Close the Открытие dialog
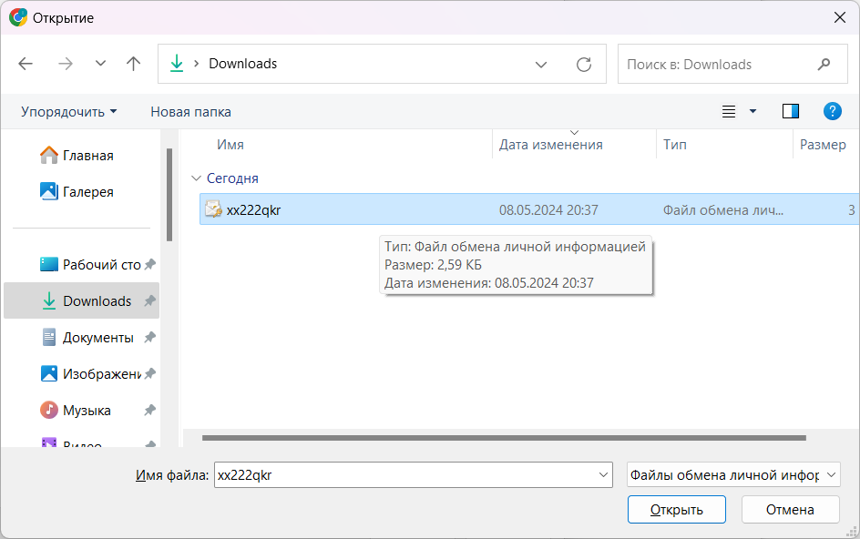The width and height of the screenshot is (860, 539). [x=839, y=17]
